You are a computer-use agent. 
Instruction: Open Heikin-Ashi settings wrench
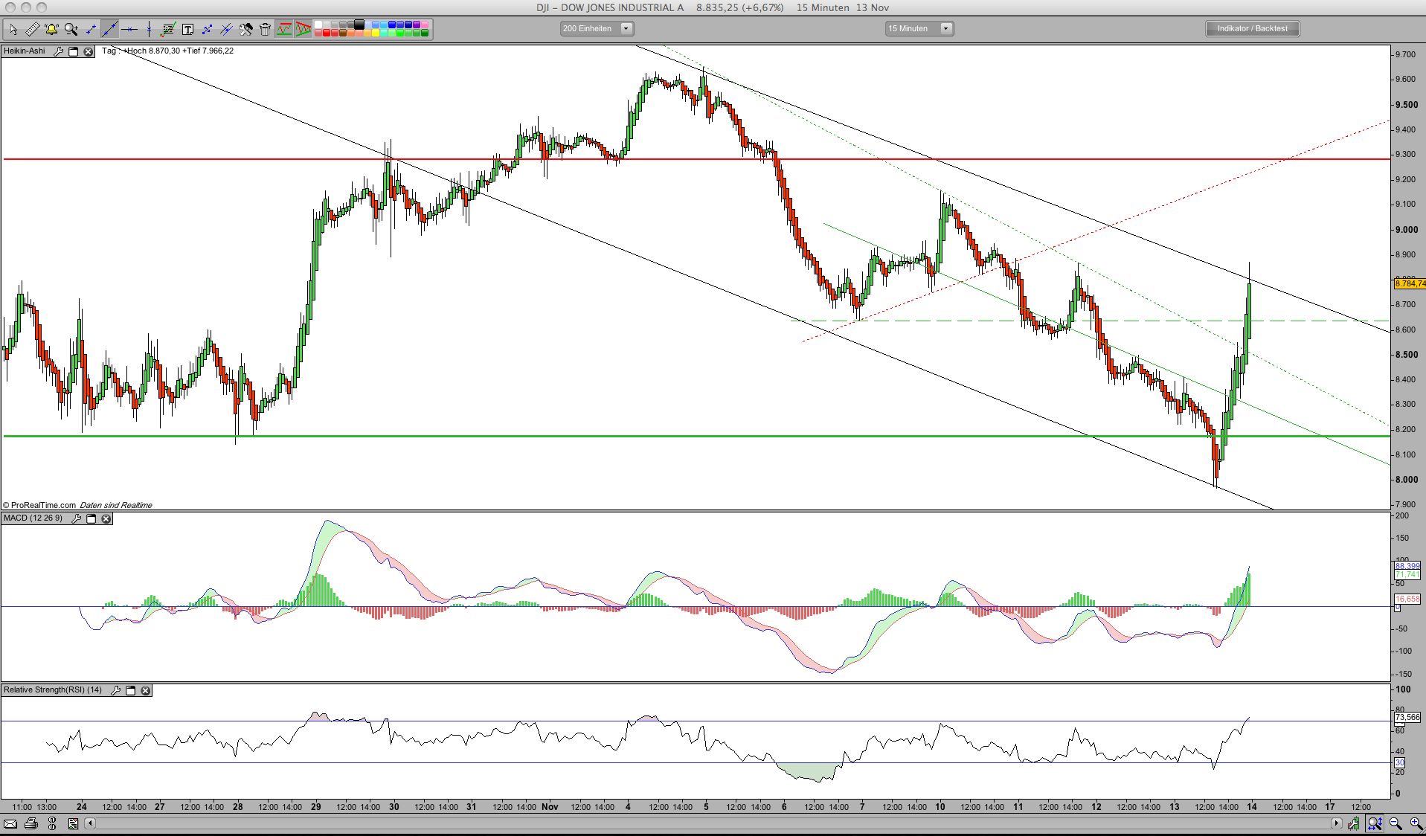(59, 51)
